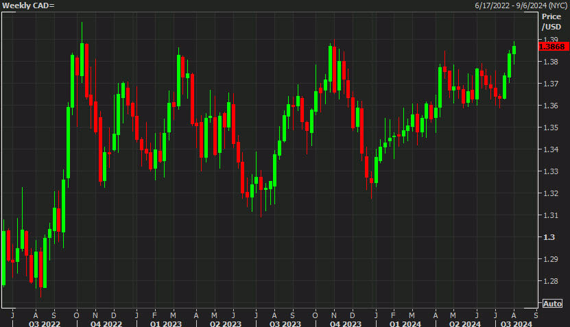This screenshot has width=570, height=327.
Task: Click the bold 1.3 price axis label
Action: 549,237
